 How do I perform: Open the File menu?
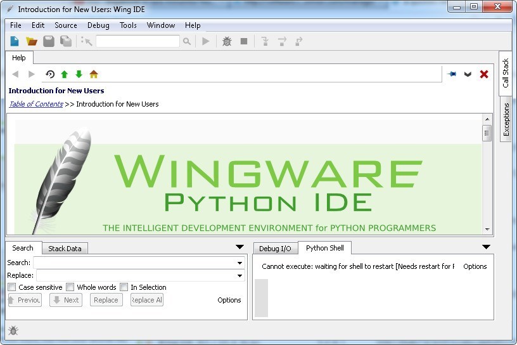(x=16, y=25)
